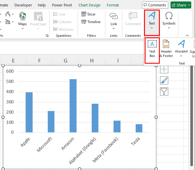Click the Comment button in the ribbon
Image resolution: width=195 pixels, height=170 pixels.
coord(133,19)
